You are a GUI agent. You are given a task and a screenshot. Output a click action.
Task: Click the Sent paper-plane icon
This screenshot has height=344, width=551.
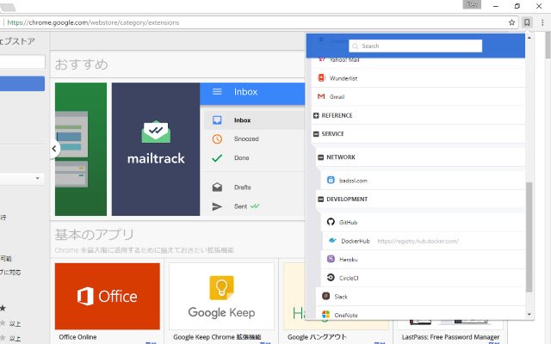tap(217, 206)
